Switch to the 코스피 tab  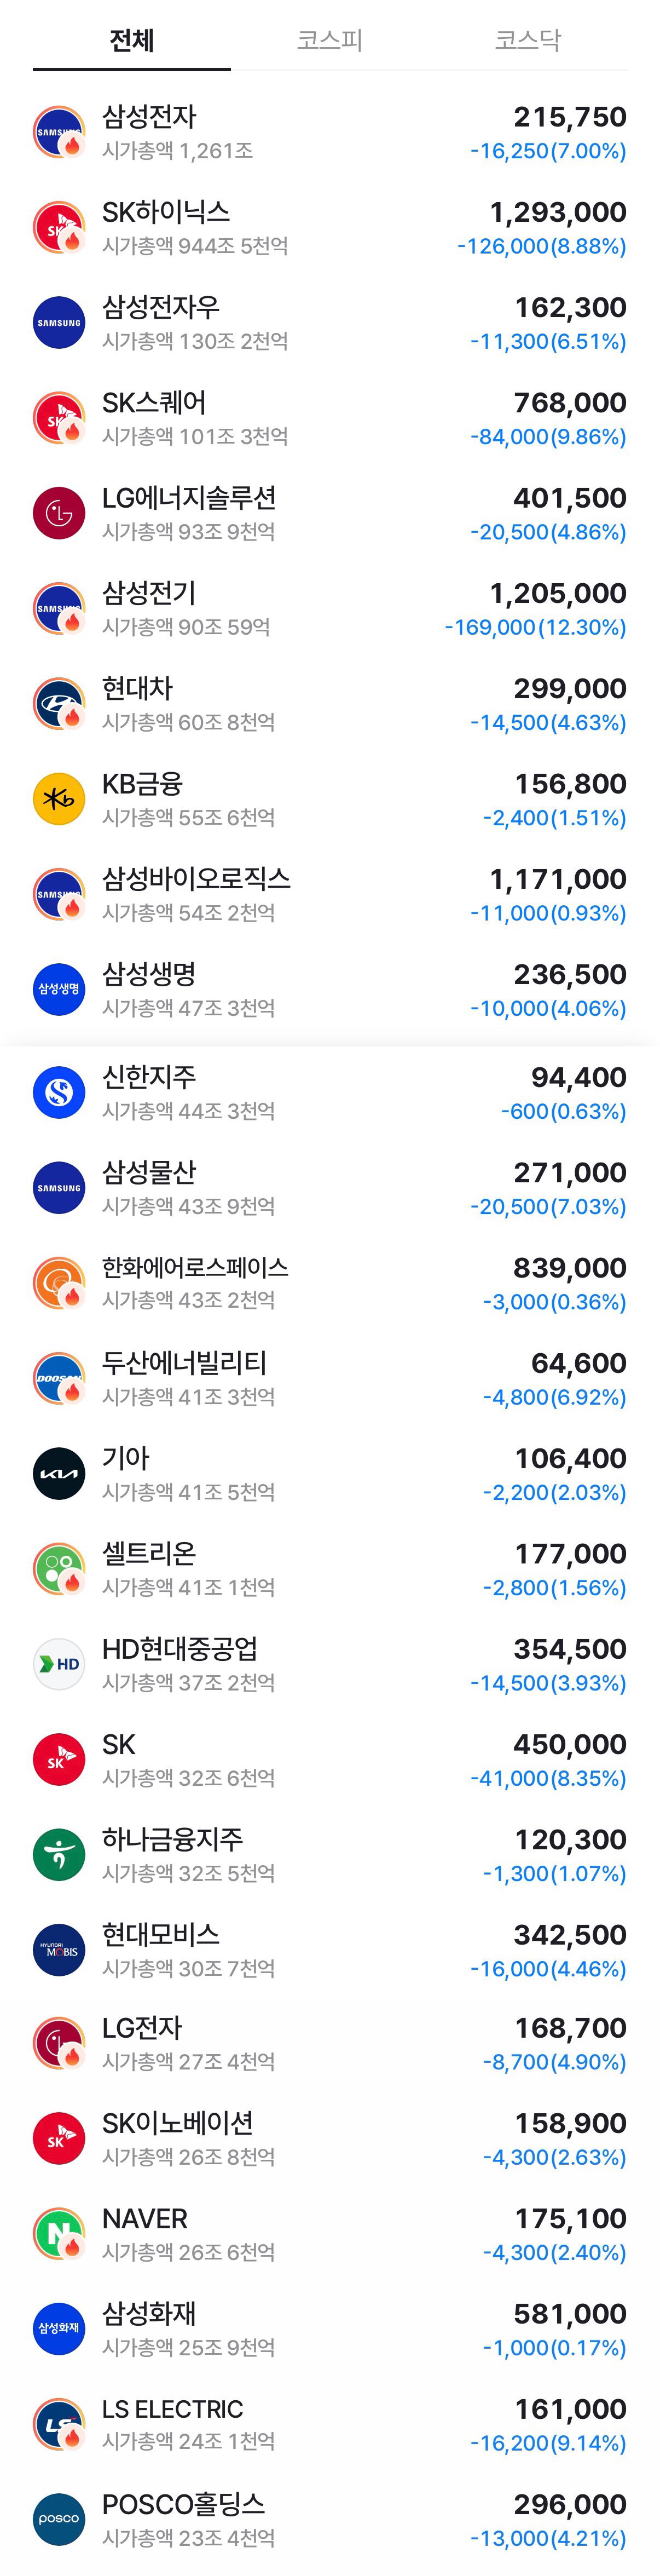coord(329,40)
